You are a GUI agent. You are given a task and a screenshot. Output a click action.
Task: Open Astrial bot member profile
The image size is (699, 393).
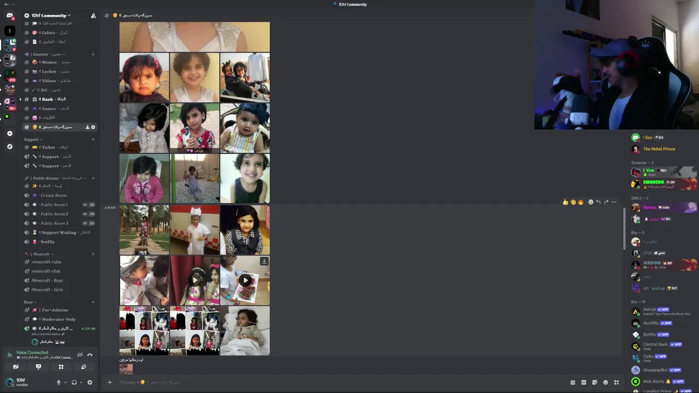664,312
